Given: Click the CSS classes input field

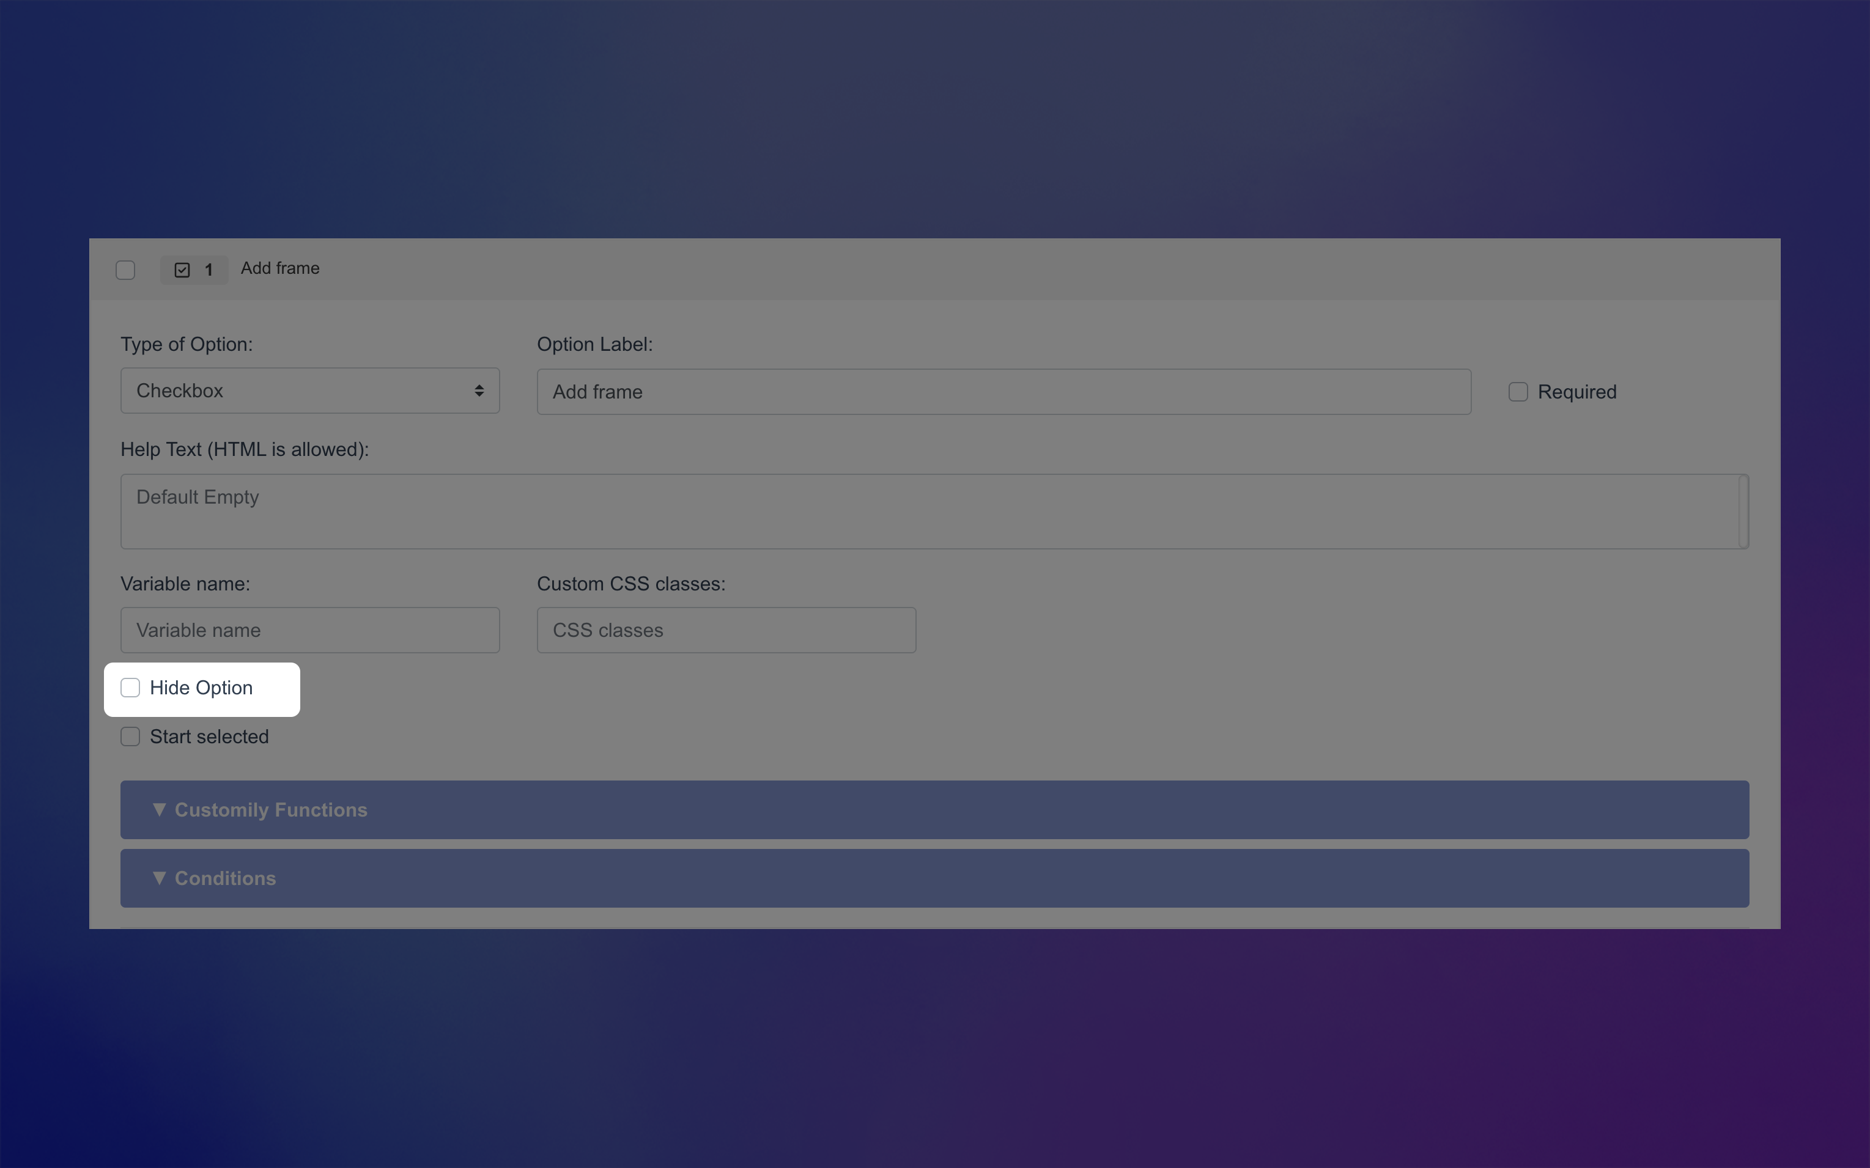Looking at the screenshot, I should pyautogui.click(x=725, y=630).
